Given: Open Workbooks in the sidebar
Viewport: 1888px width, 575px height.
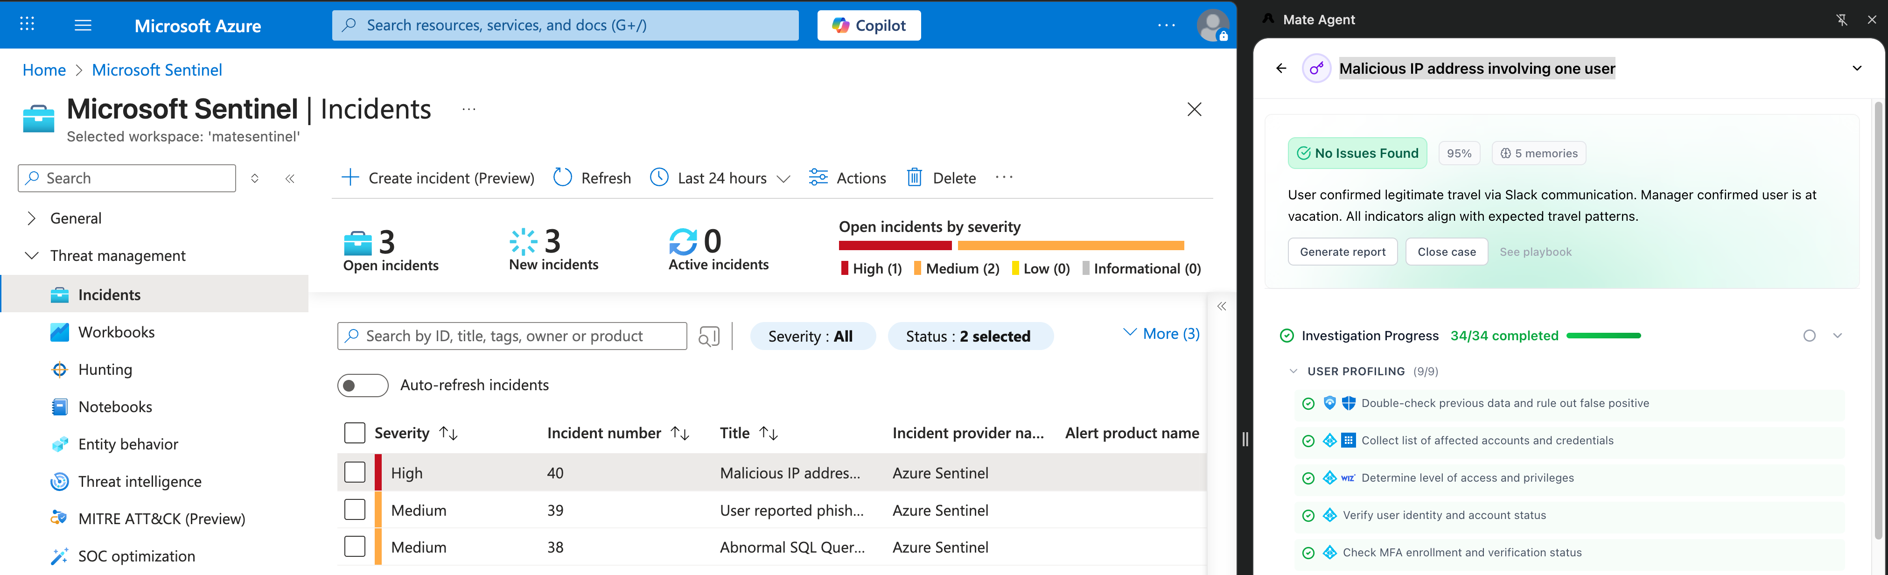Looking at the screenshot, I should tap(116, 332).
